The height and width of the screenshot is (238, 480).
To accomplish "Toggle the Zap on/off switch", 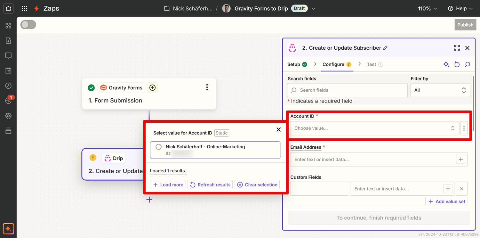I will (x=28, y=25).
